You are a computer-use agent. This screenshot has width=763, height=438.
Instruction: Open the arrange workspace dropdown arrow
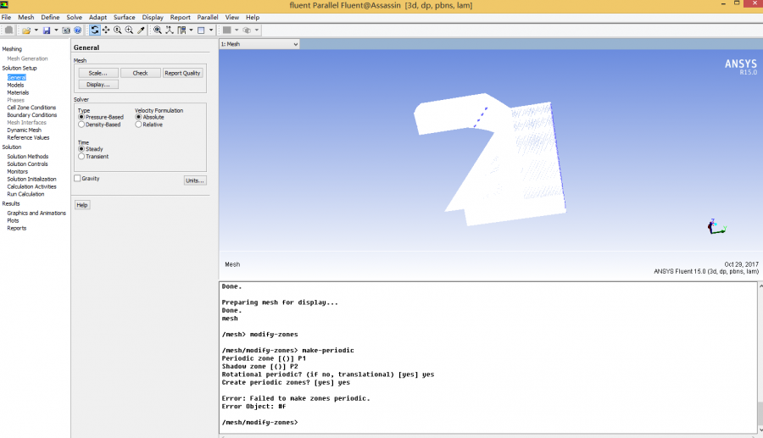pyautogui.click(x=191, y=30)
